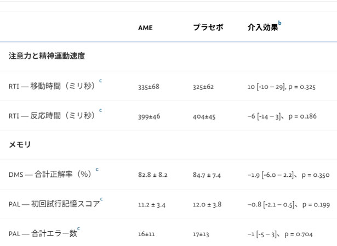Open footnote c on PAL 初回試行記憶スコア
This screenshot has width=337, height=246.
101,199
